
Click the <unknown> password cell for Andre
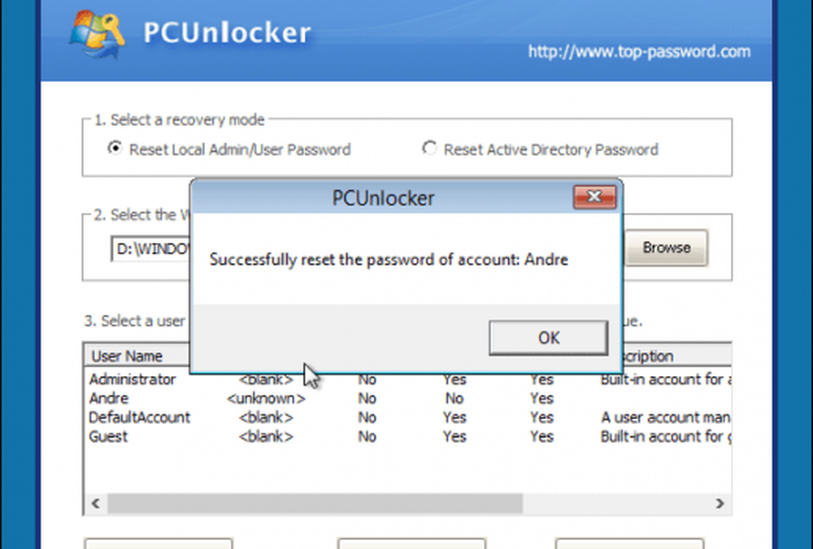tap(266, 399)
